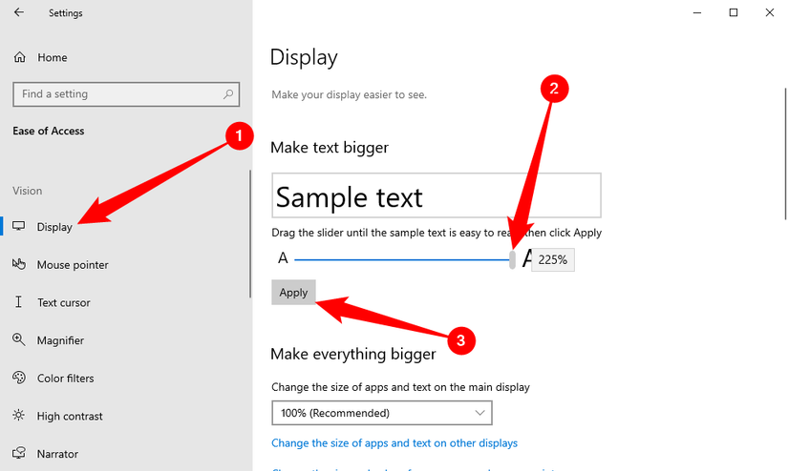Go back using the Settings back arrow
The width and height of the screenshot is (788, 471).
pos(19,12)
